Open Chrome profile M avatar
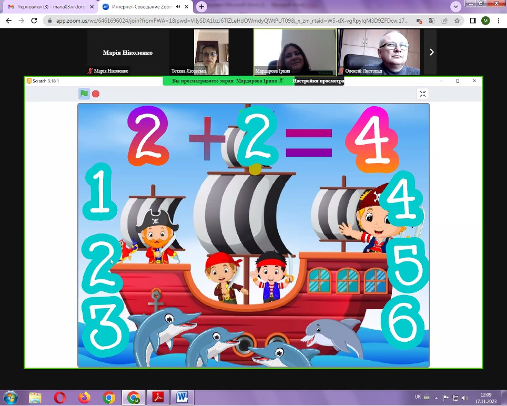 click(485, 21)
